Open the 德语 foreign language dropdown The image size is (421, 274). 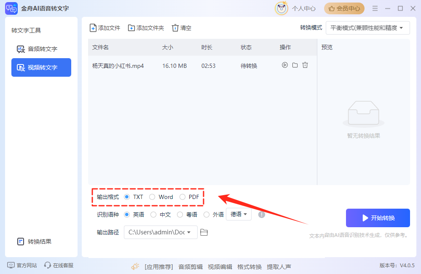(239, 215)
